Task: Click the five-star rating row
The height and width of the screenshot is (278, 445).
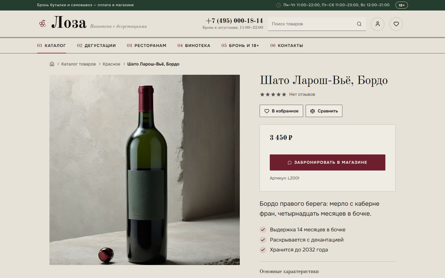Action: [x=273, y=95]
